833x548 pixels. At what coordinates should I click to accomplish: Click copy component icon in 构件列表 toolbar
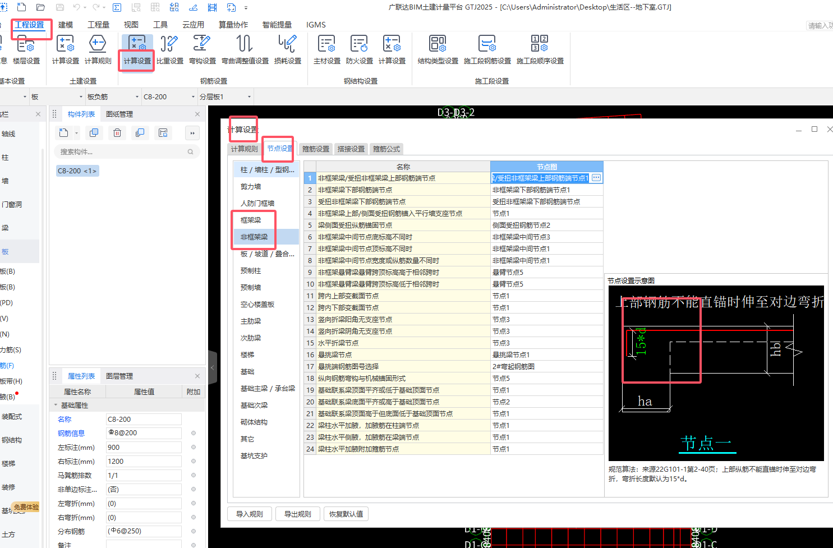tap(94, 133)
